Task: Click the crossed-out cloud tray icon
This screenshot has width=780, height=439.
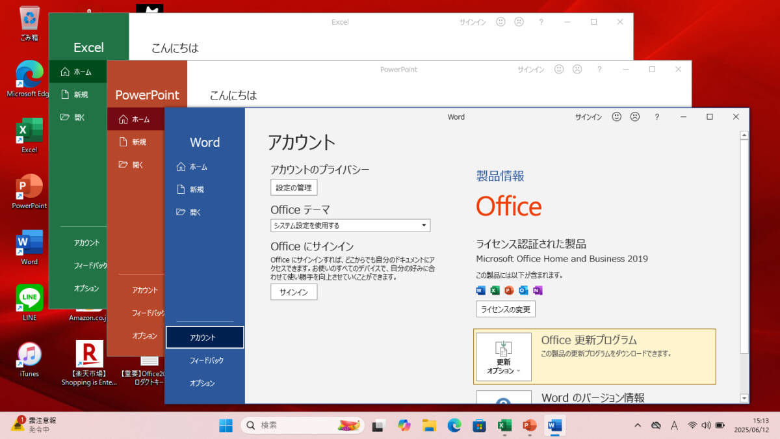Action: point(656,425)
